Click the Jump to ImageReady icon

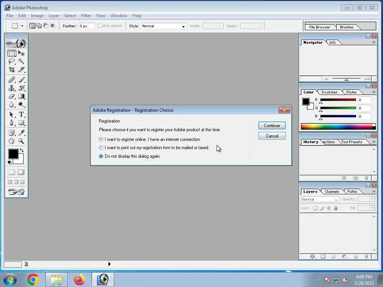click(16, 192)
